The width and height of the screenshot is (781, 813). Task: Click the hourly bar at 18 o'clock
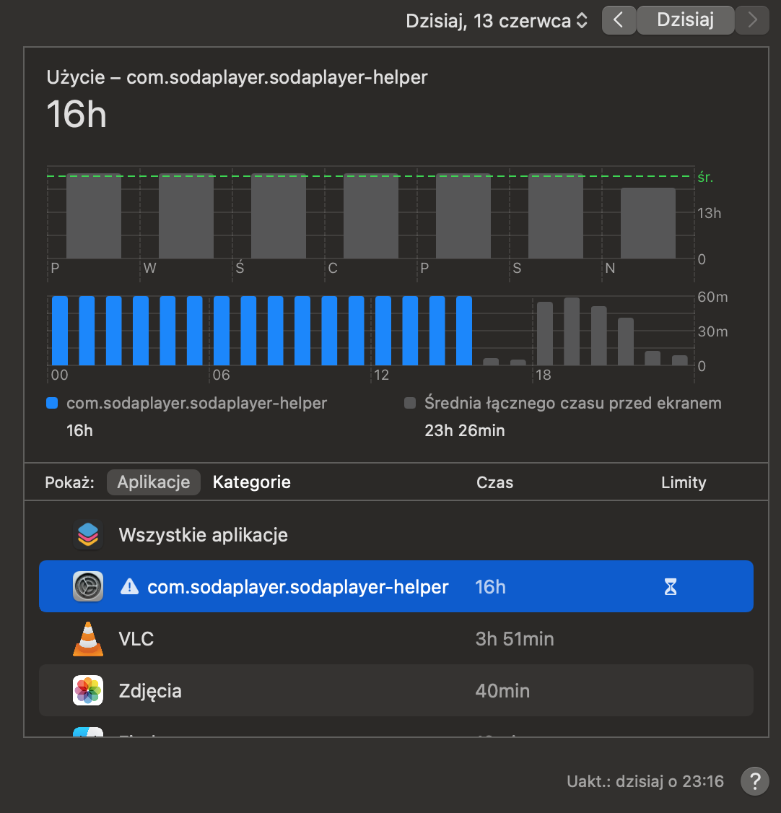pos(545,334)
